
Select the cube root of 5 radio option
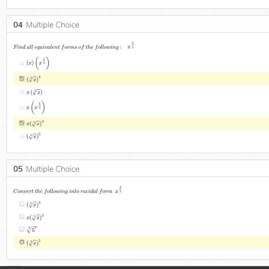22,229
